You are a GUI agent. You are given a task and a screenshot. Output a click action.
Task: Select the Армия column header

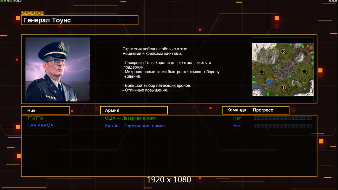(x=133, y=110)
